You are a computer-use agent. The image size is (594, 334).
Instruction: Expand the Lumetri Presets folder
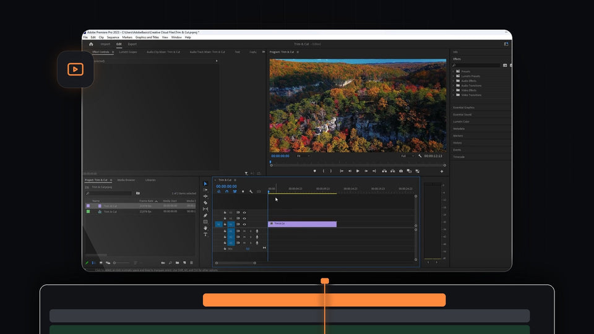coord(453,76)
